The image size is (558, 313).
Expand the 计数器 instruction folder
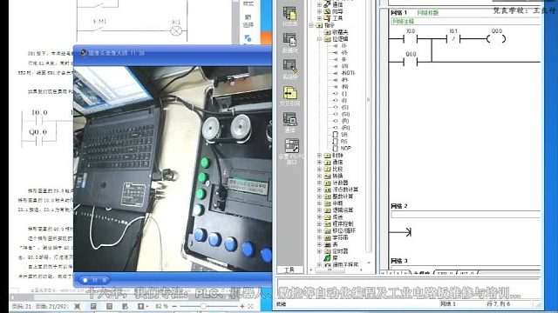coord(319,183)
